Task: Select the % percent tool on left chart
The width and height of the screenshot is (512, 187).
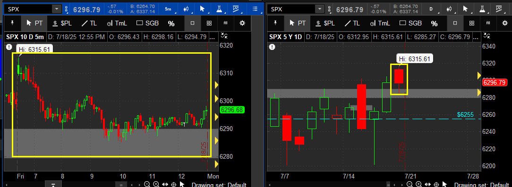Action: tap(171, 24)
